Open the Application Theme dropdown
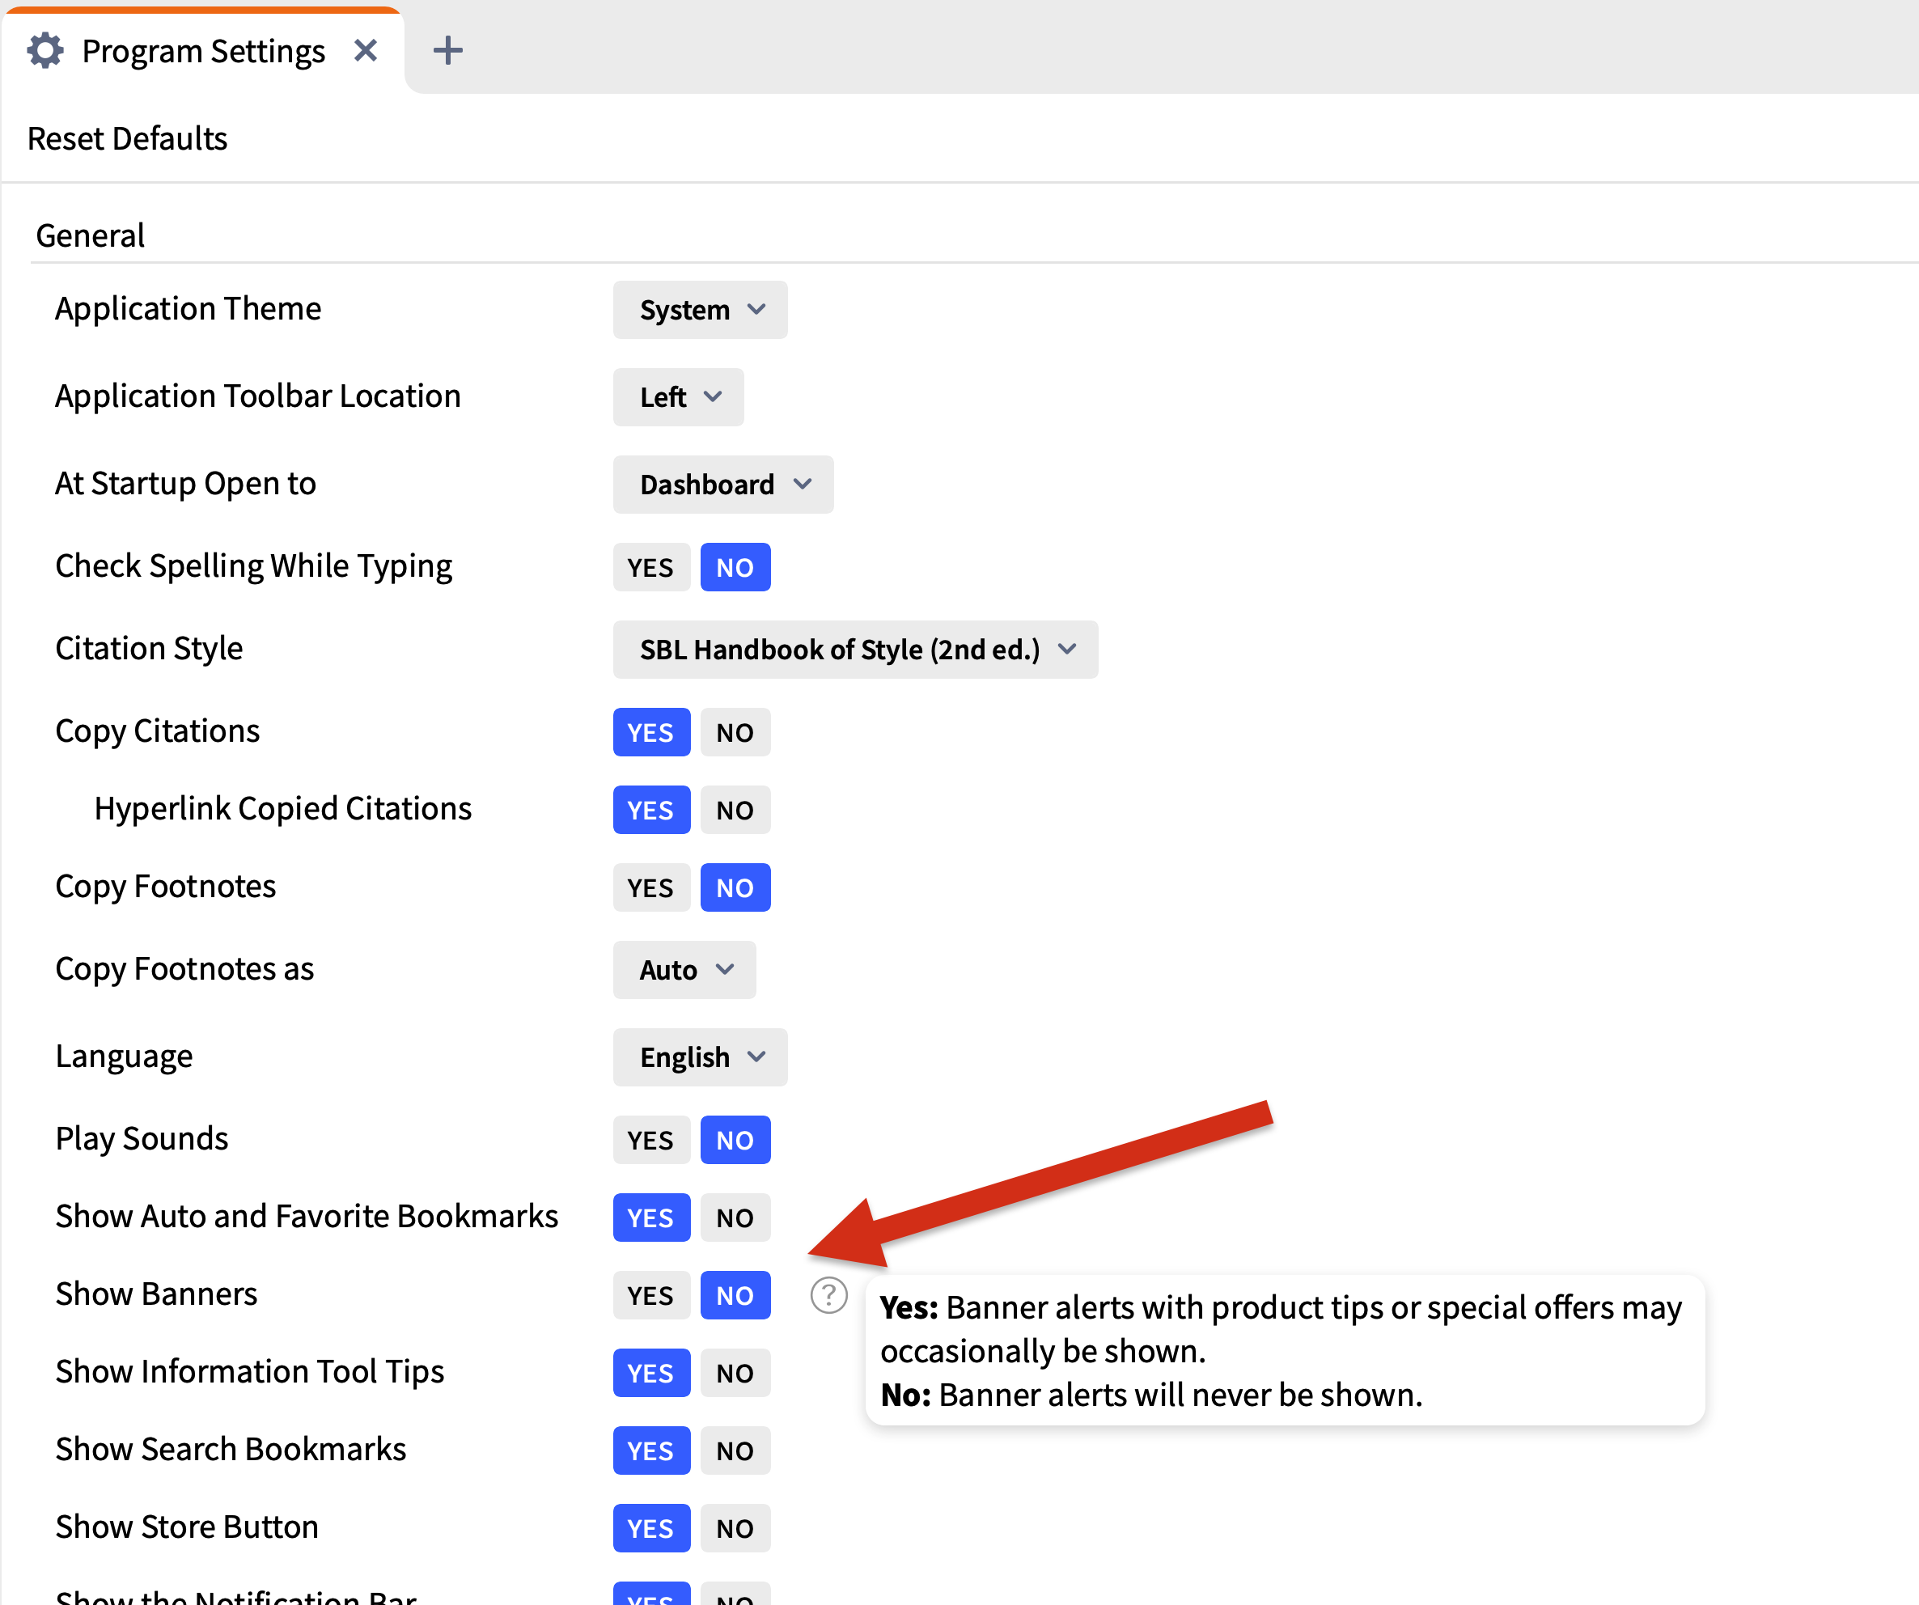Screen dimensions: 1919x1605 [x=700, y=310]
